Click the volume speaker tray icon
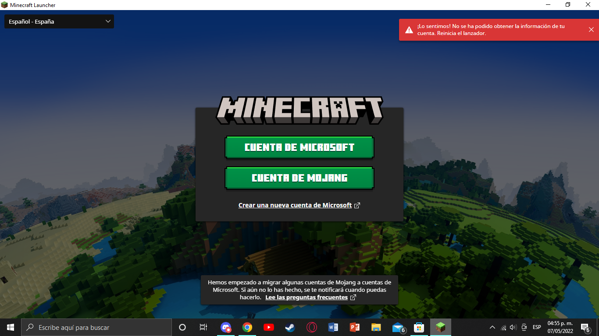Viewport: 599px width, 336px height. [513, 327]
